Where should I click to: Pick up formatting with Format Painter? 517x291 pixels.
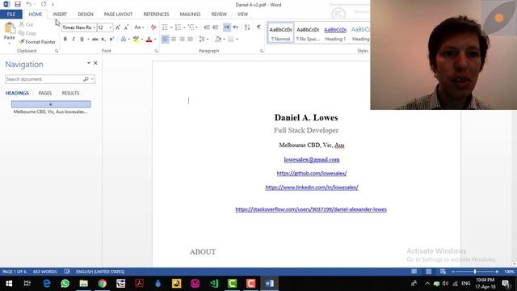pos(37,42)
